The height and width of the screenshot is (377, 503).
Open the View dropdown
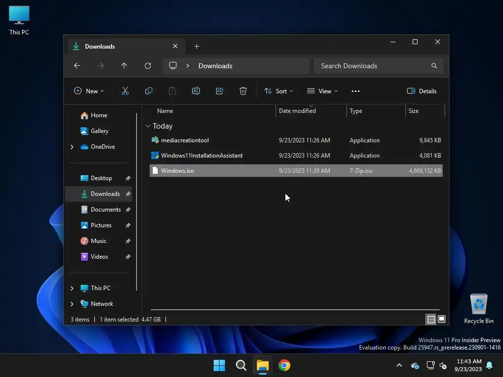(322, 91)
